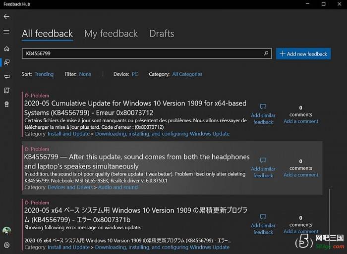Image resolution: width=347 pixels, height=254 pixels.
Task: Open the Erreur 0x80073712 feedback title
Action: [135, 108]
